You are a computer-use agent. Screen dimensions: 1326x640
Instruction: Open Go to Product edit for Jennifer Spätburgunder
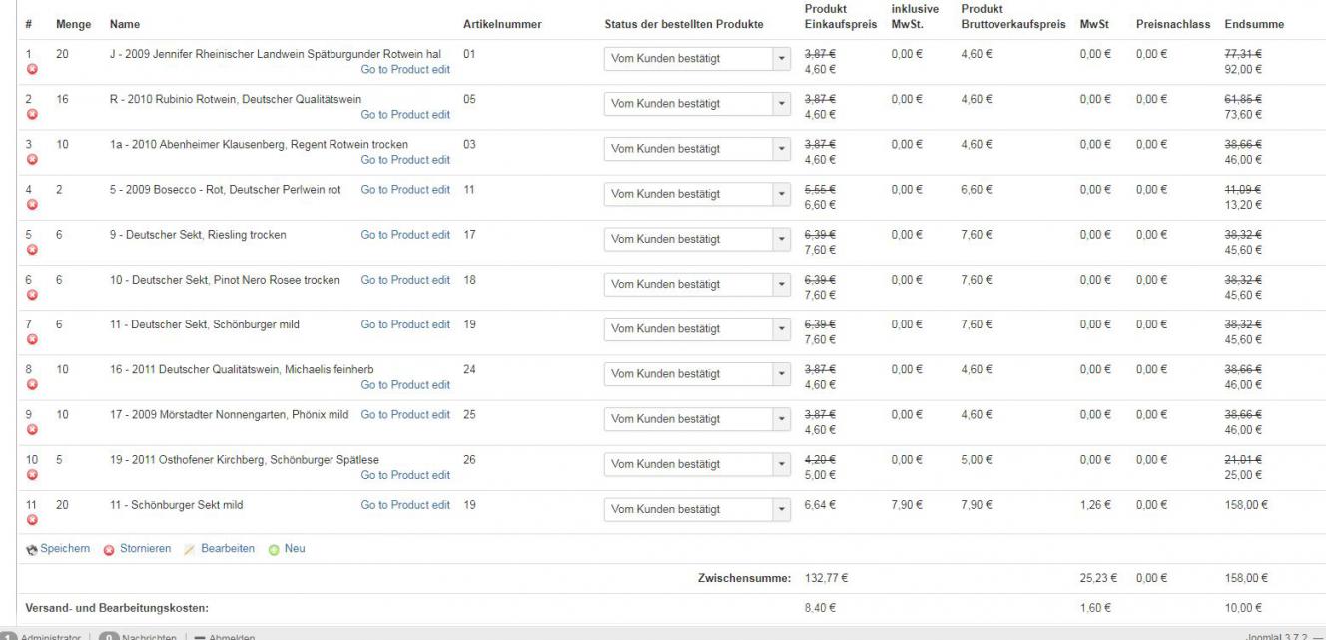pyautogui.click(x=405, y=70)
